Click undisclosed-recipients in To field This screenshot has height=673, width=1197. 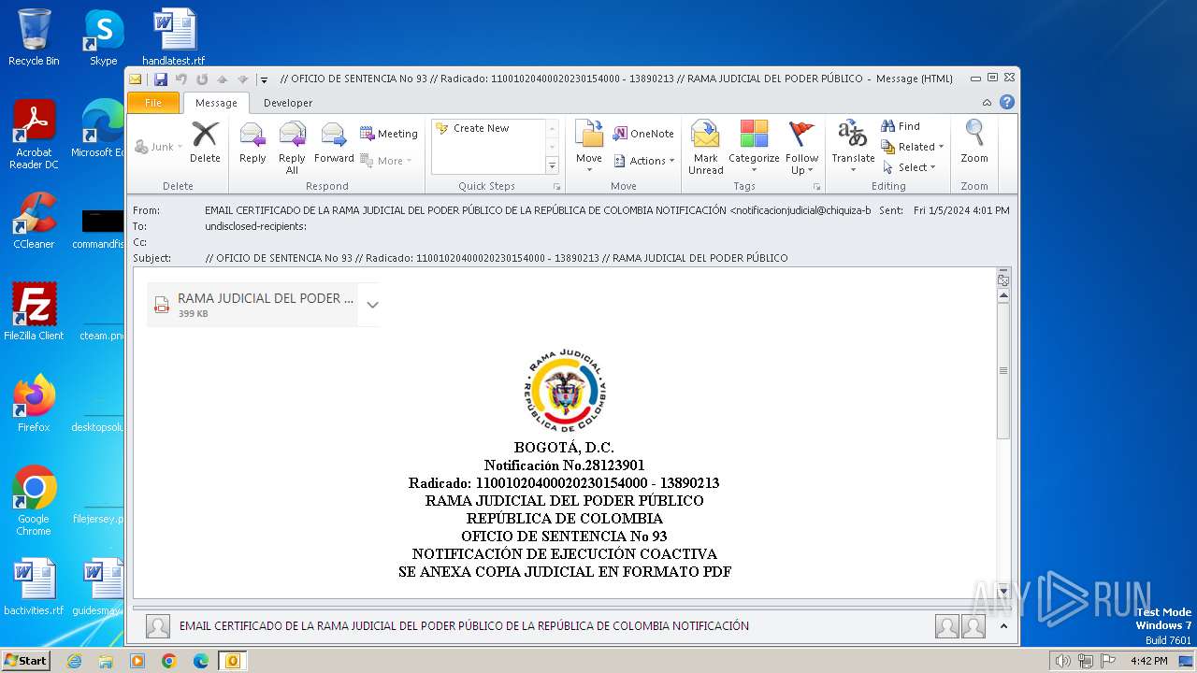(x=255, y=226)
